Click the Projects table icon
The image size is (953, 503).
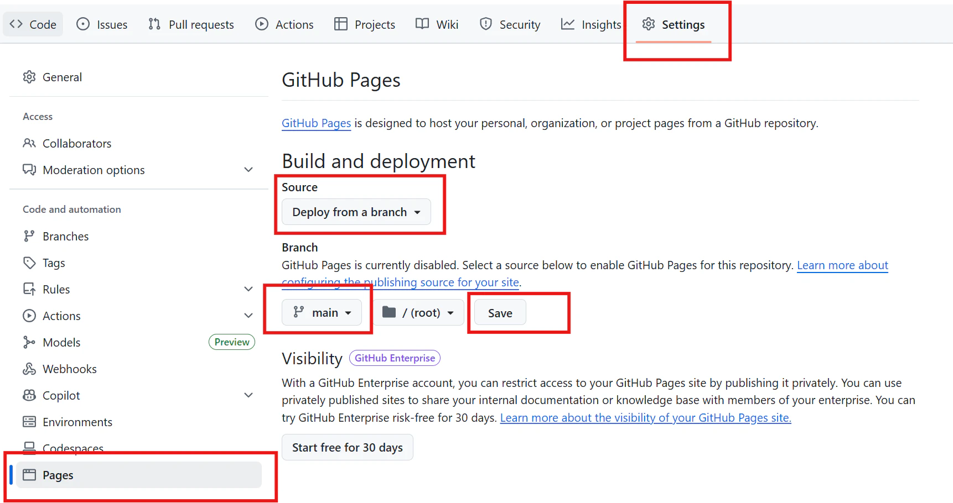click(x=341, y=24)
